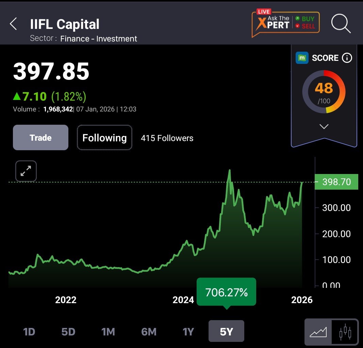Select the 6M time range
This screenshot has height=348, width=363.
149,332
